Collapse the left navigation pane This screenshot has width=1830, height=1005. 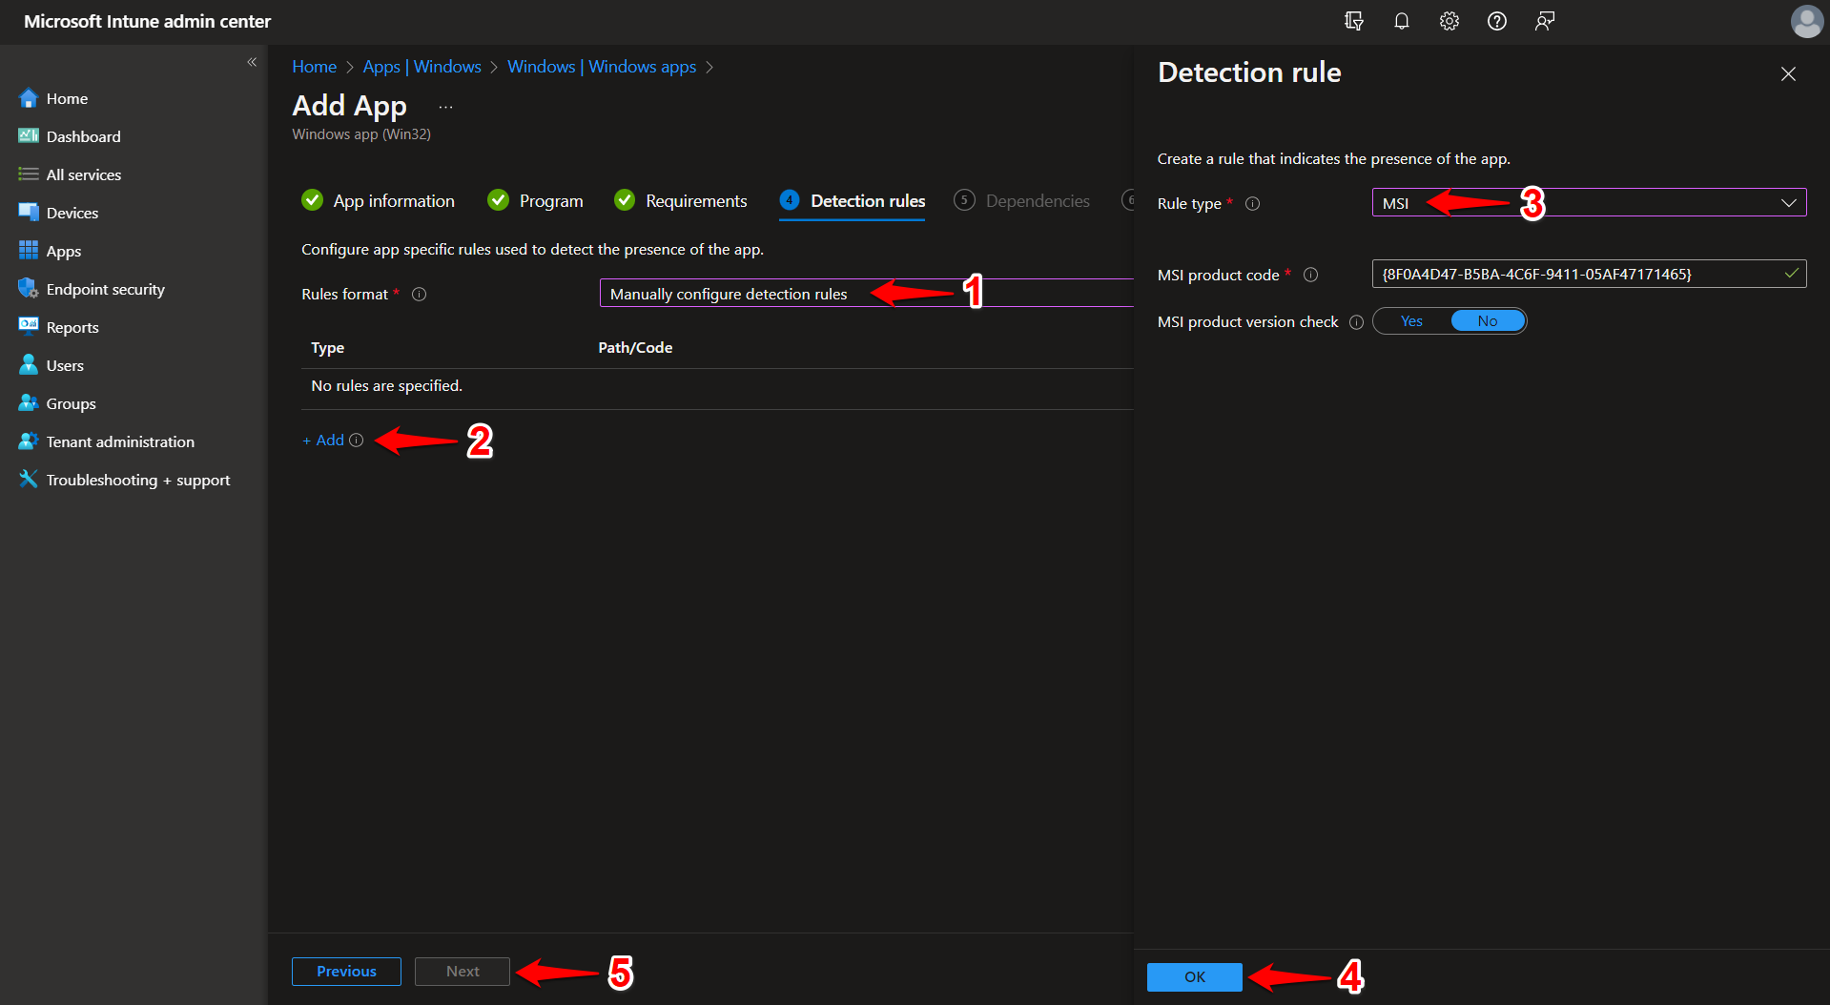[252, 62]
